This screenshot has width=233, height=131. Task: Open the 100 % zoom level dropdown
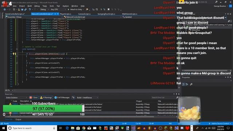(9, 90)
